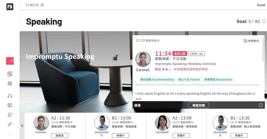
Task: Click the 預覽教材 preview material link
Action: tap(251, 41)
